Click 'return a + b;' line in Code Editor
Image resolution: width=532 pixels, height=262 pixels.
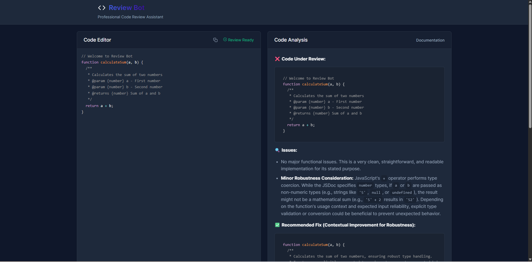(x=99, y=106)
